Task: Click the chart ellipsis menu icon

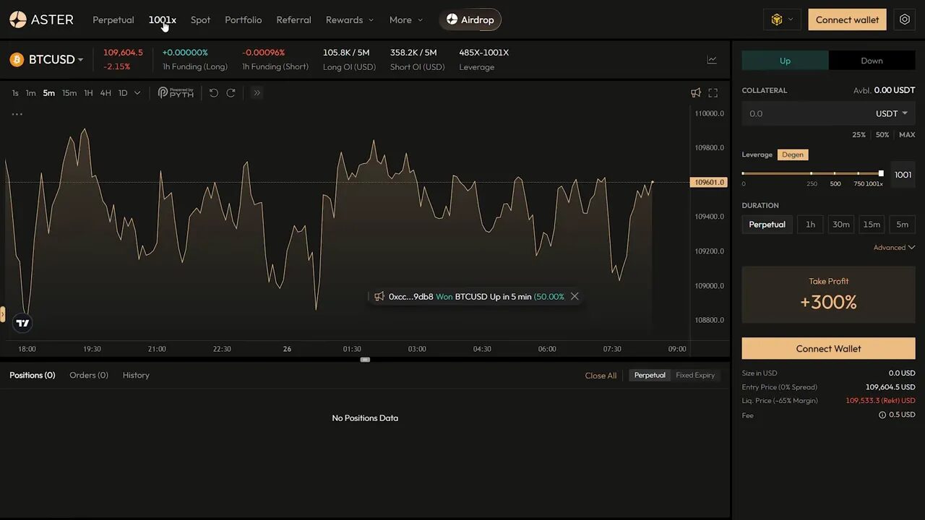Action: point(17,114)
